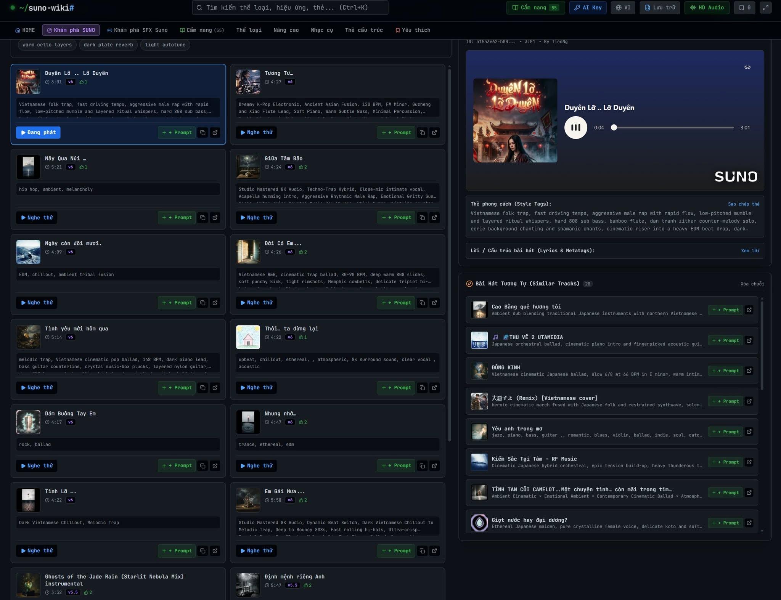The height and width of the screenshot is (600, 781).
Task: Switch to Thể loại tab
Action: pyautogui.click(x=249, y=30)
